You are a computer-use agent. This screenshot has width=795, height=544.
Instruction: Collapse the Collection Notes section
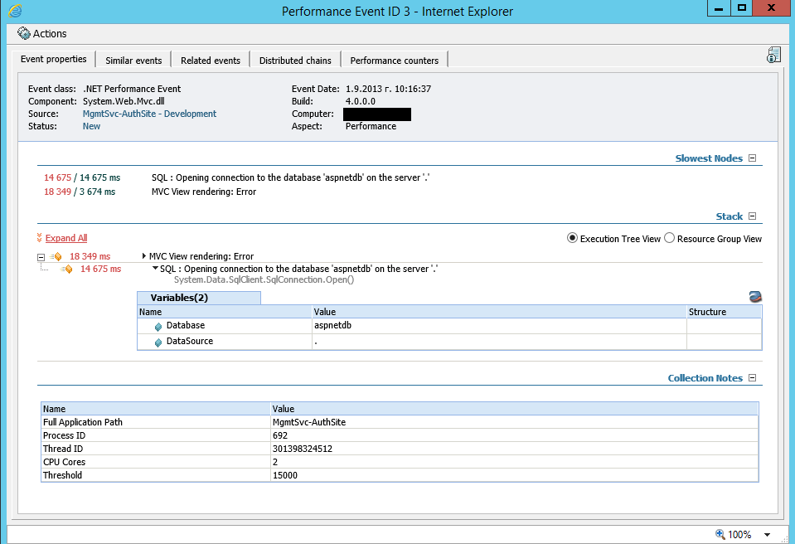(753, 378)
